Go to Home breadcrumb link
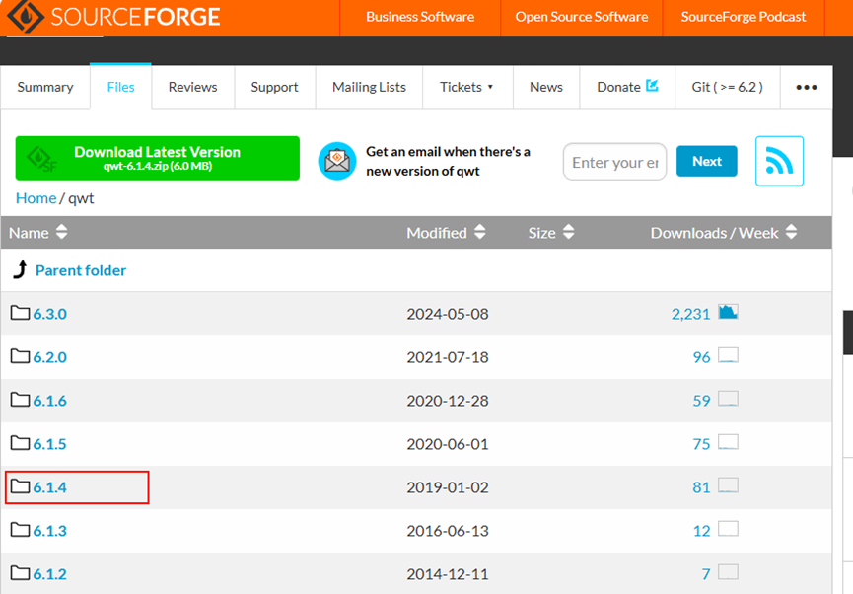853x594 pixels. click(x=36, y=198)
